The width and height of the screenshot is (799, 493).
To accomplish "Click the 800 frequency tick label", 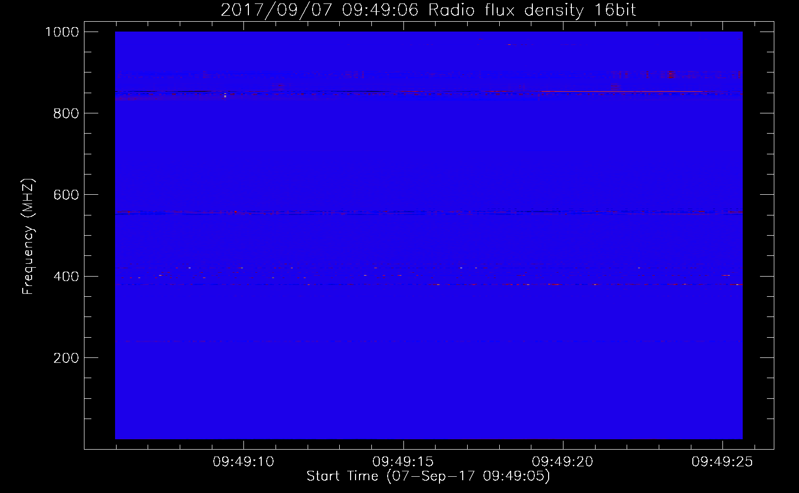I will pyautogui.click(x=66, y=113).
